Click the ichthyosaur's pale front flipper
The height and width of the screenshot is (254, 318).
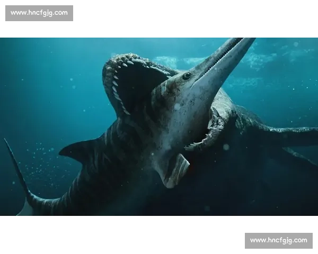pyautogui.click(x=176, y=170)
